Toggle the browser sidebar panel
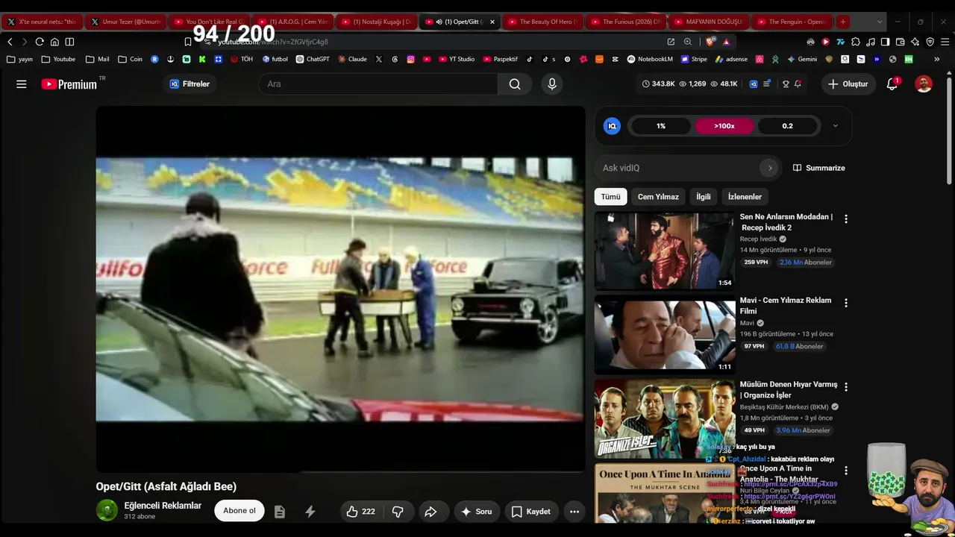This screenshot has width=955, height=537. [885, 42]
